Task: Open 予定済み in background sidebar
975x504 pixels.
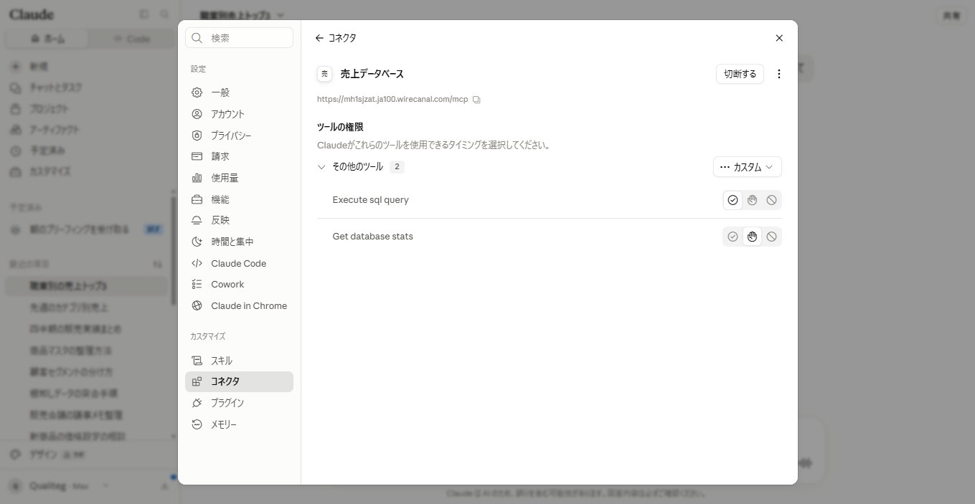Action: 88,151
